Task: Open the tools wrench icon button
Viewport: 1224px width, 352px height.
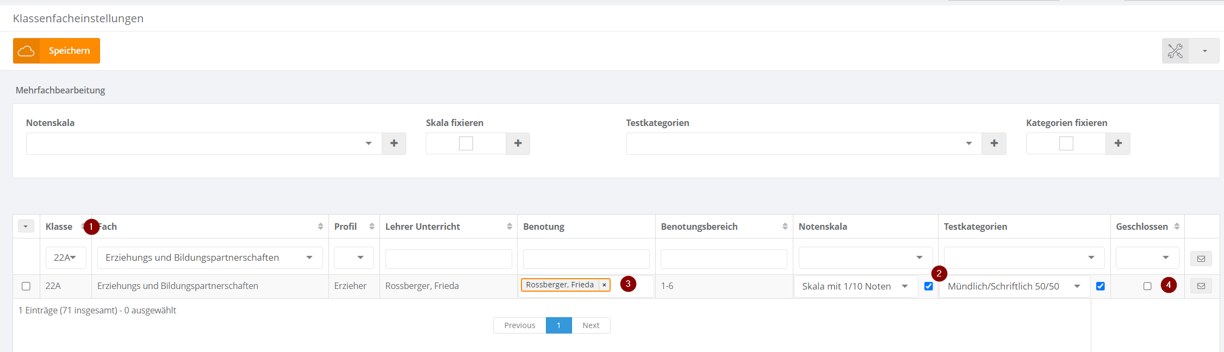Action: coord(1175,51)
